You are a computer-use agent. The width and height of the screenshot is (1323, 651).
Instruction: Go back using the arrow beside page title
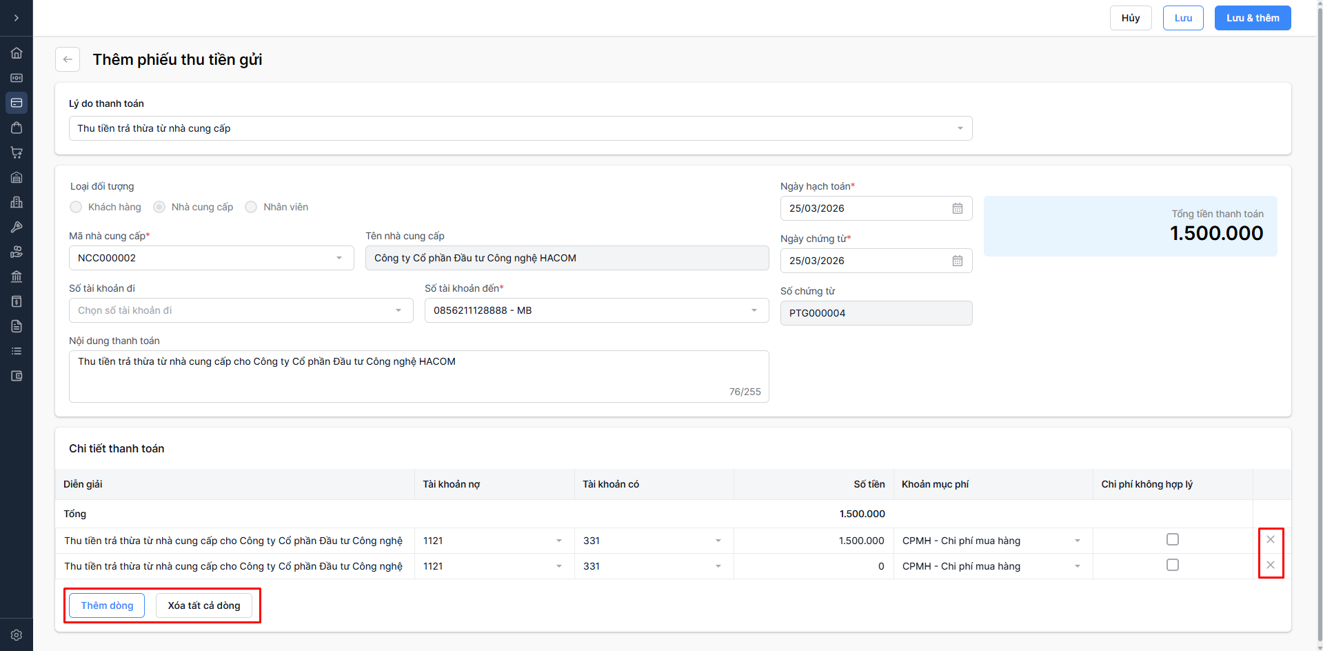tap(68, 59)
